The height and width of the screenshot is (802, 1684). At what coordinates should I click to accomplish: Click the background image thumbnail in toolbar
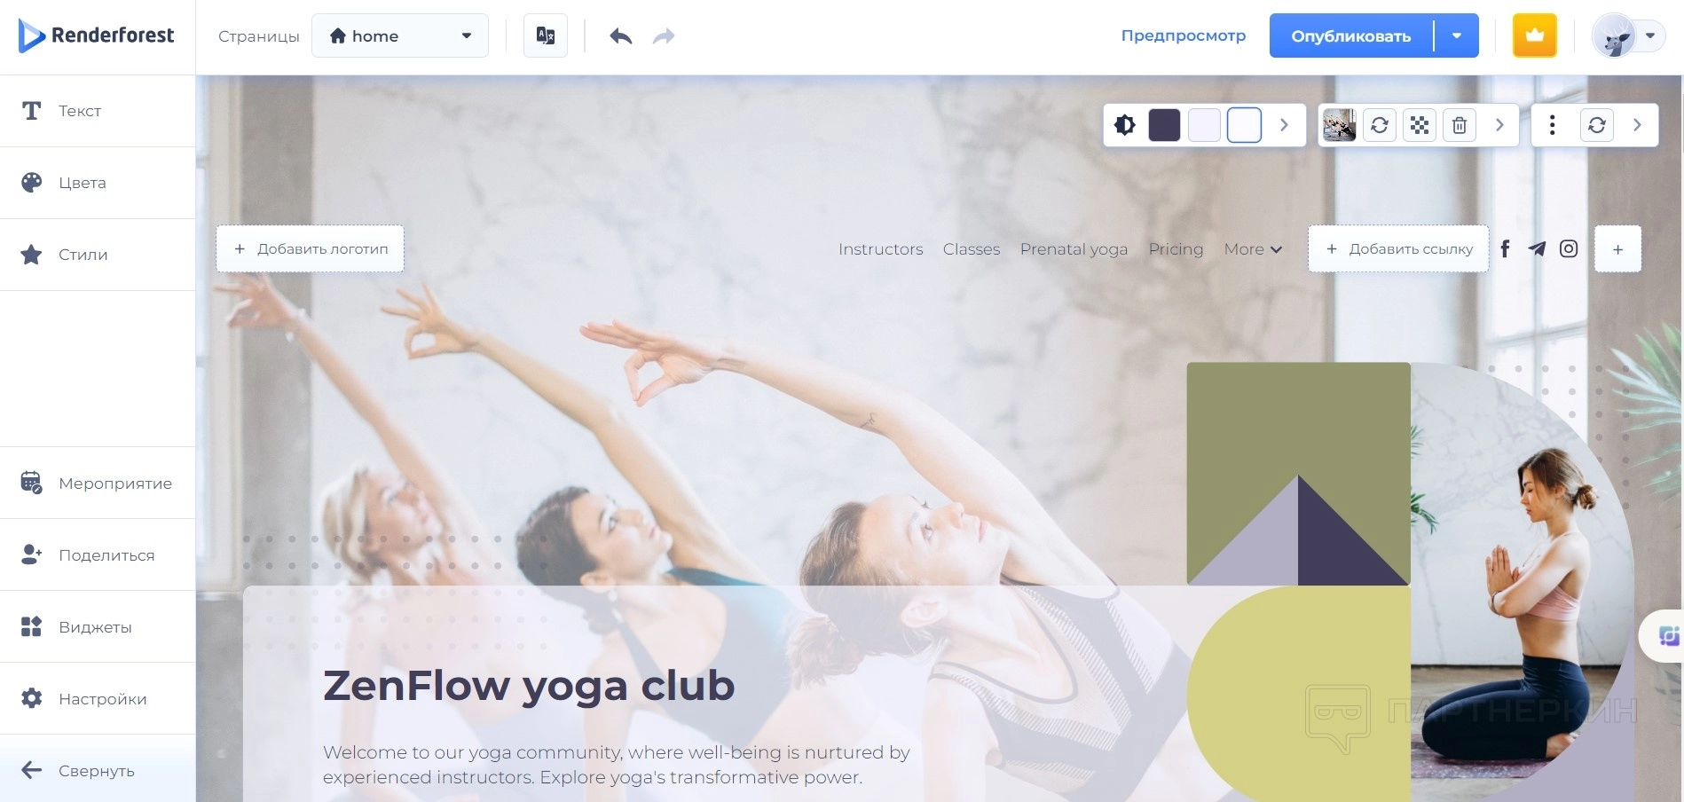(1339, 125)
